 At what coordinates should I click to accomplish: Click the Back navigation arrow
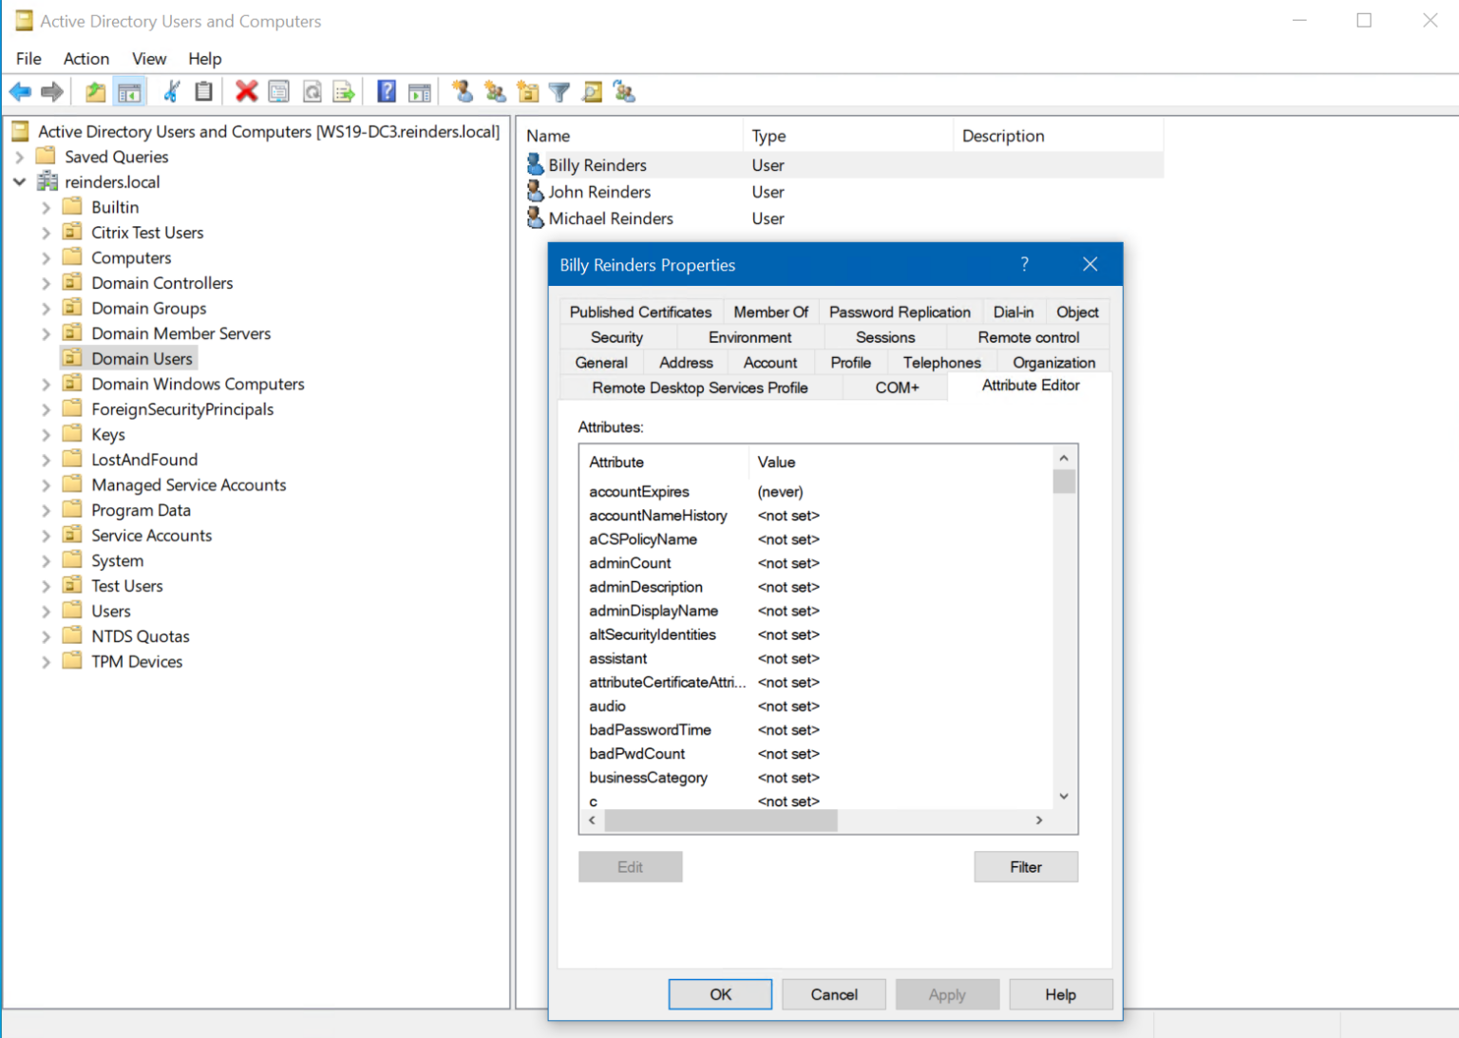20,91
